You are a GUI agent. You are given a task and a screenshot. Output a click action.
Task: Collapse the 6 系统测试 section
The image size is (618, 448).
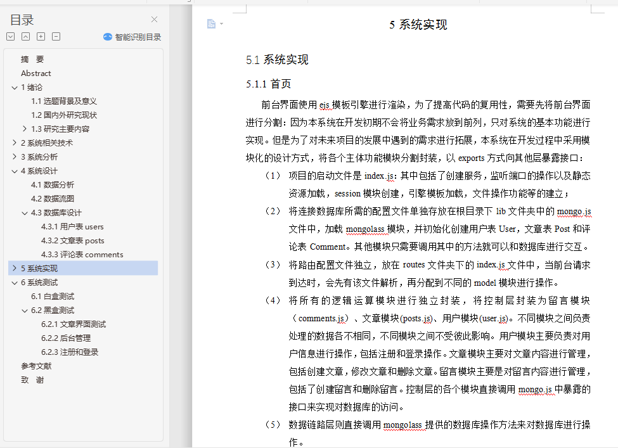(x=15, y=283)
